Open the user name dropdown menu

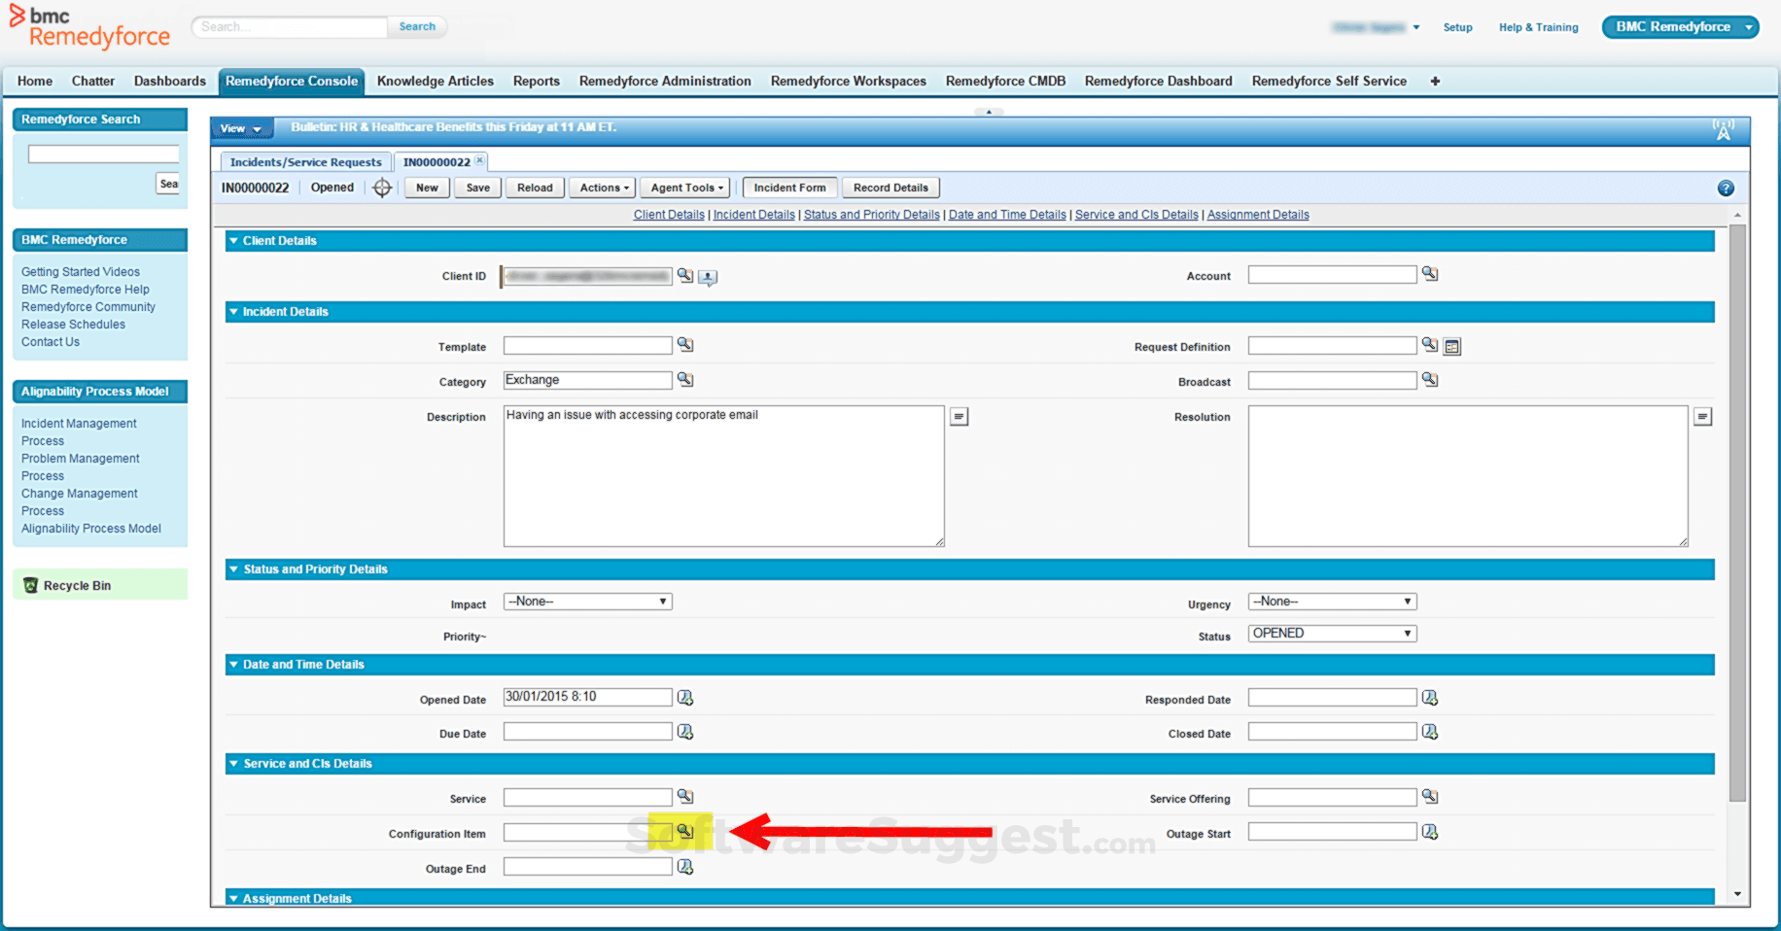pos(1376,27)
